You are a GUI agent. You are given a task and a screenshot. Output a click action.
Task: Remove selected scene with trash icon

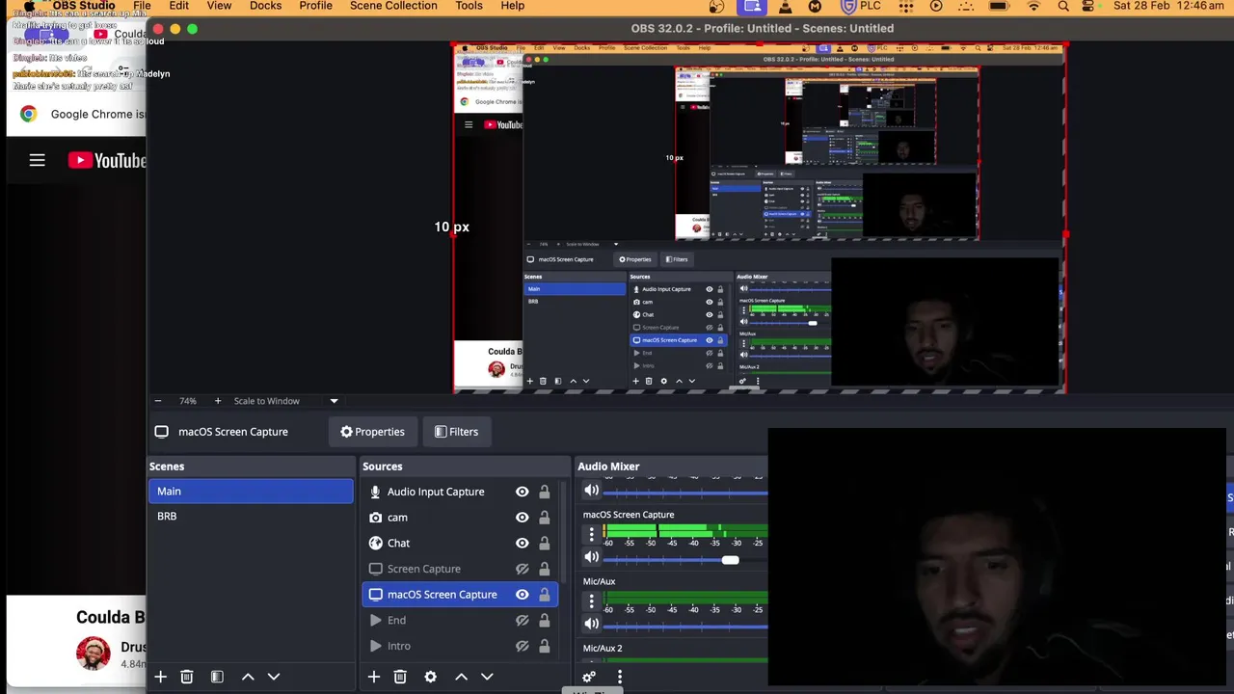(x=187, y=677)
